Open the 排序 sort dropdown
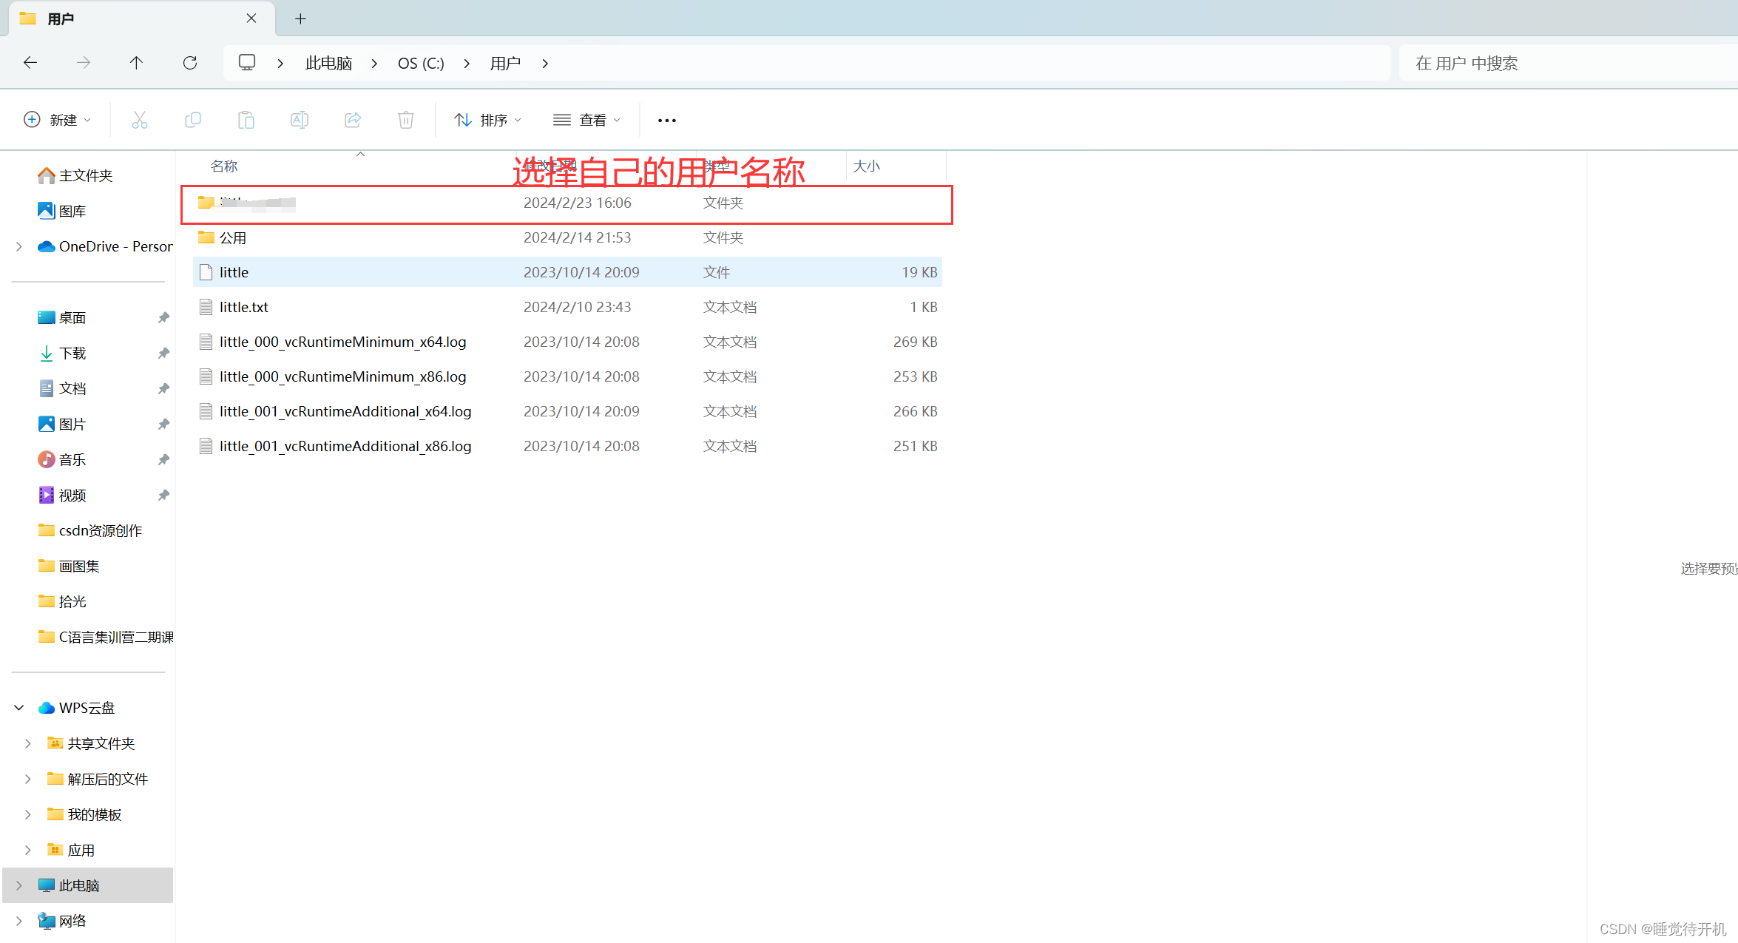Image resolution: width=1738 pixels, height=943 pixels. pos(488,120)
